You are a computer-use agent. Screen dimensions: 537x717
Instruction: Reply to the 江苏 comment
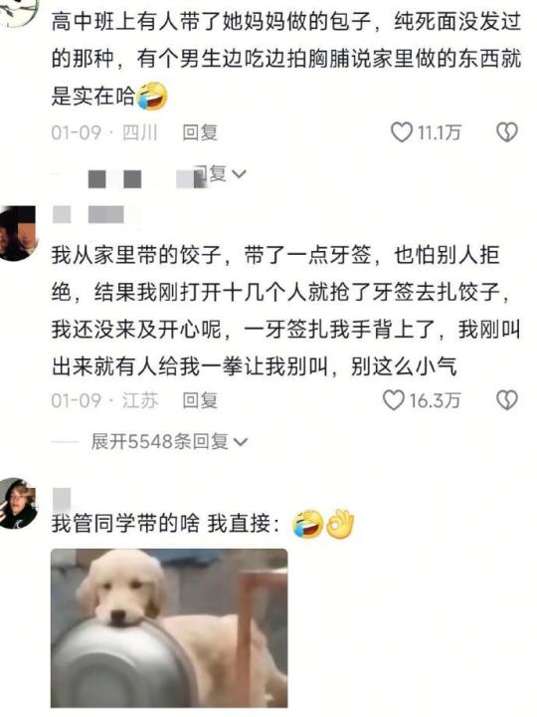pyautogui.click(x=200, y=400)
